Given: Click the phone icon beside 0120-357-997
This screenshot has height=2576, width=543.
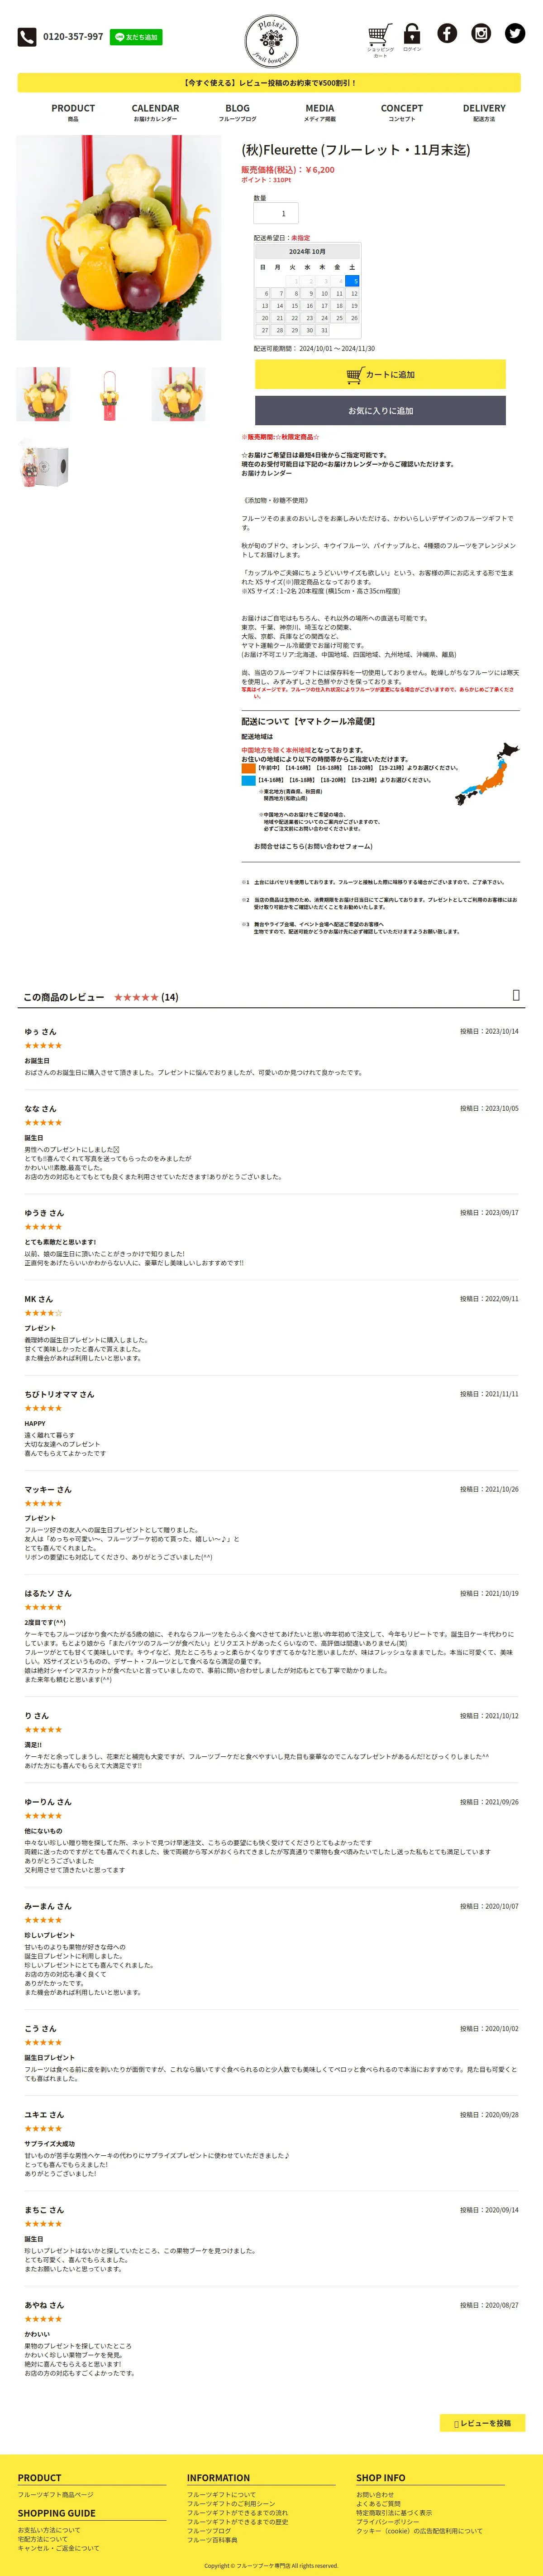Looking at the screenshot, I should click(27, 37).
